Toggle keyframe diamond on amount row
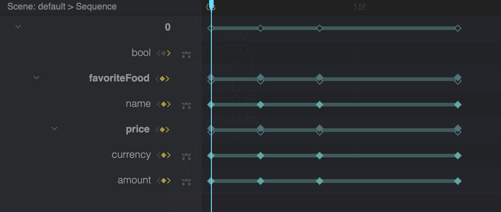This screenshot has width=501, height=212. point(163,181)
